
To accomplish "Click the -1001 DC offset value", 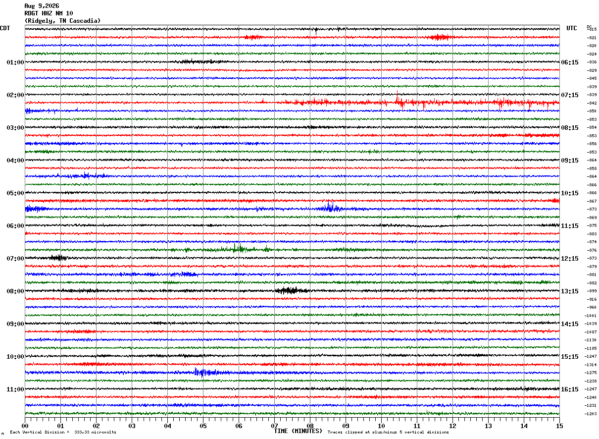I will pyautogui.click(x=591, y=316).
